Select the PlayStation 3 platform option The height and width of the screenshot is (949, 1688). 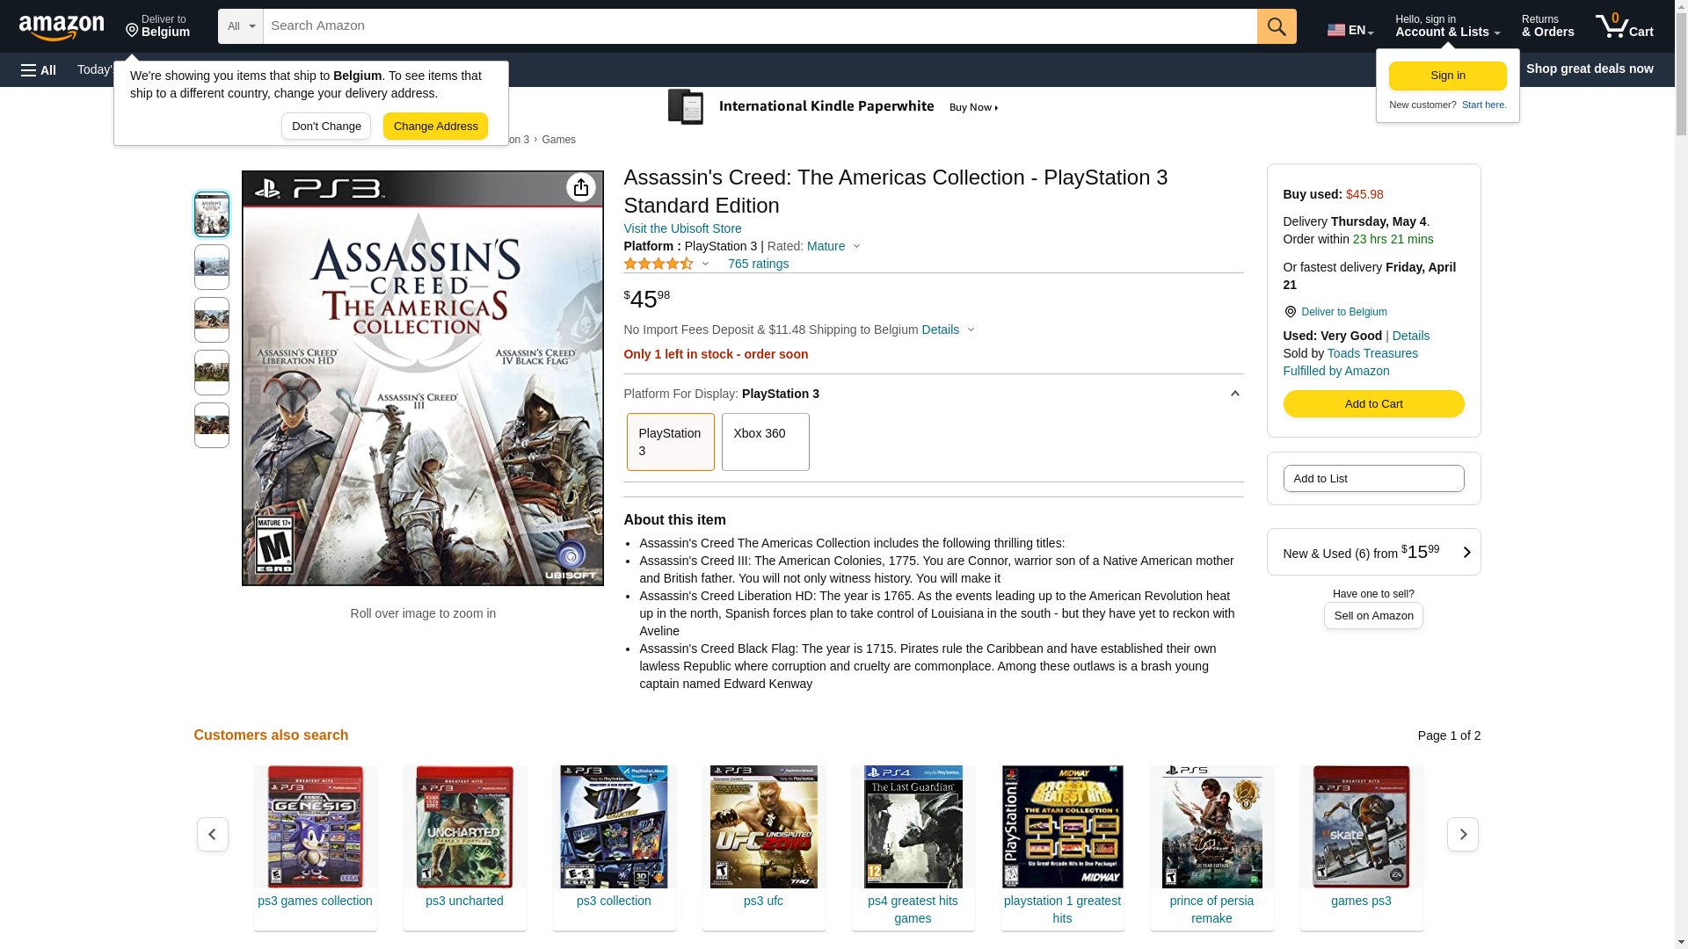coord(670,442)
